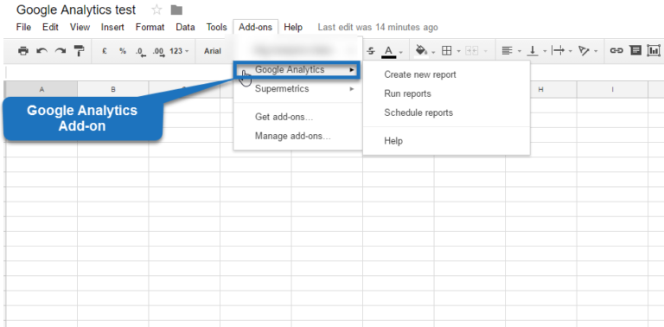Click 'Last edit was 14 minutes ago'
This screenshot has height=327, width=664.
point(378,28)
